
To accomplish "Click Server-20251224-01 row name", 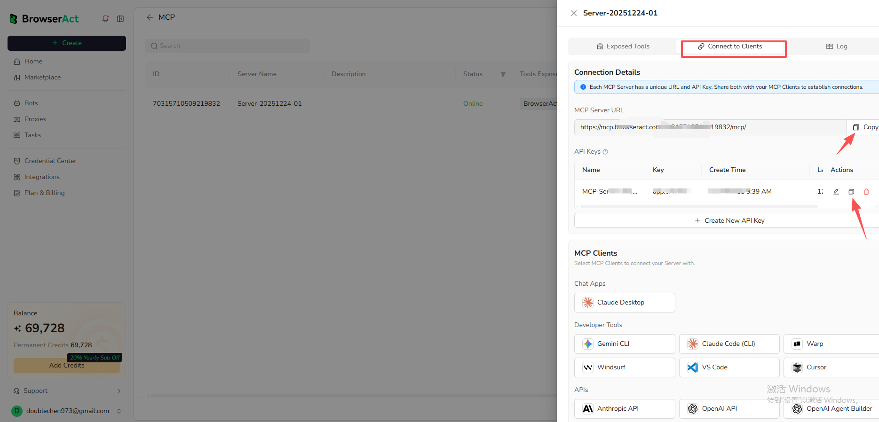I will tap(269, 104).
